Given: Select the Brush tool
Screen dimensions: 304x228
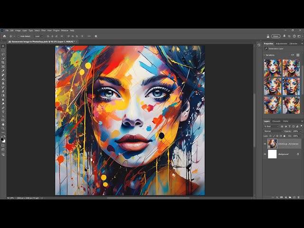Looking at the screenshot, I should tap(3, 79).
